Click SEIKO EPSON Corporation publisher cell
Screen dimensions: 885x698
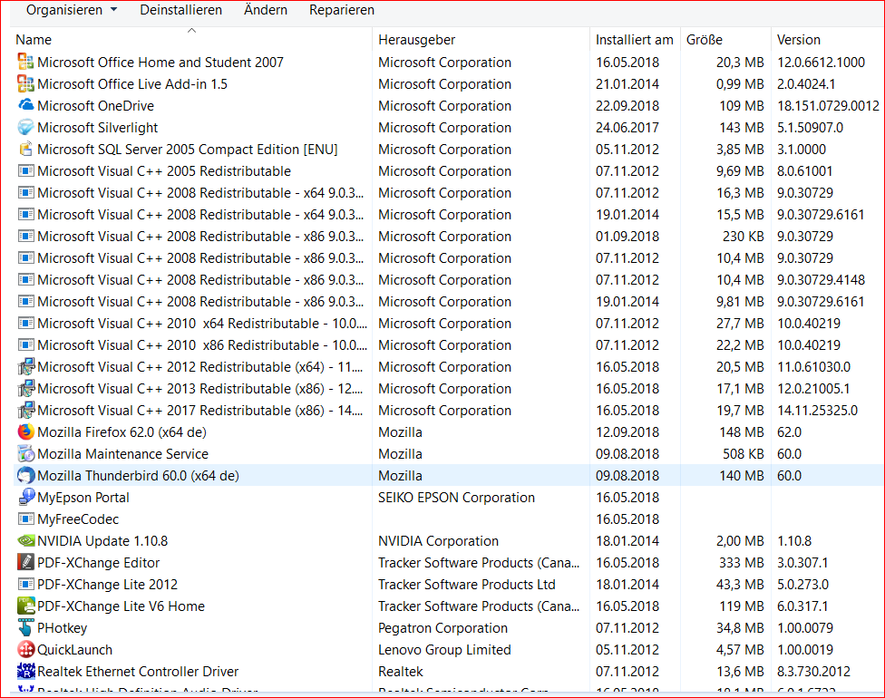(456, 497)
